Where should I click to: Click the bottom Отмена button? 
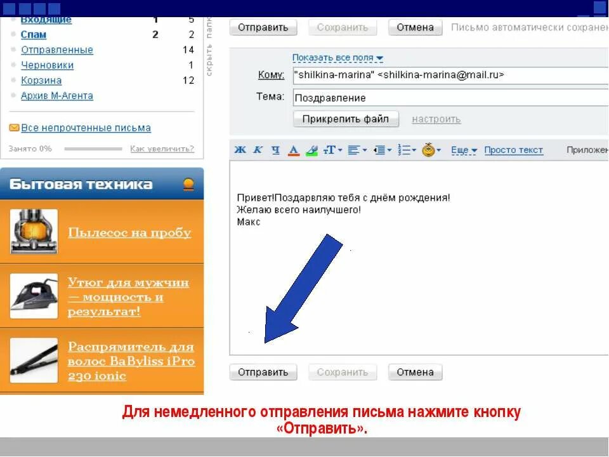tap(415, 373)
